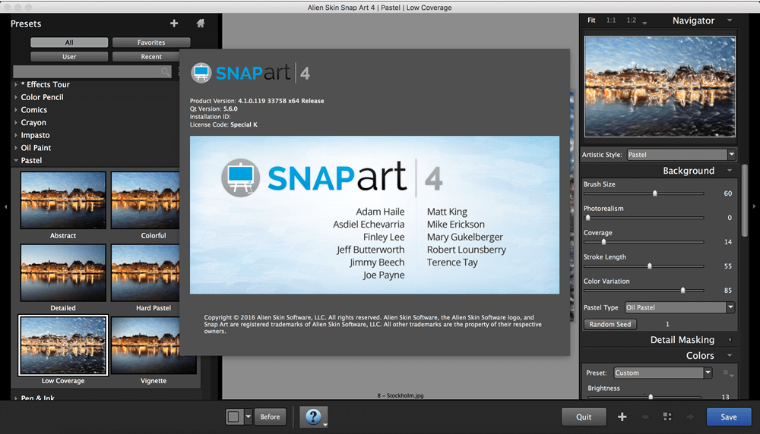The image size is (760, 434).
Task: Collapse the Colors panel section
Action: click(x=730, y=356)
